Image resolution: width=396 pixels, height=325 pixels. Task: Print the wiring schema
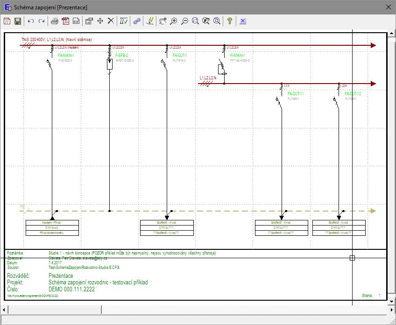point(55,21)
